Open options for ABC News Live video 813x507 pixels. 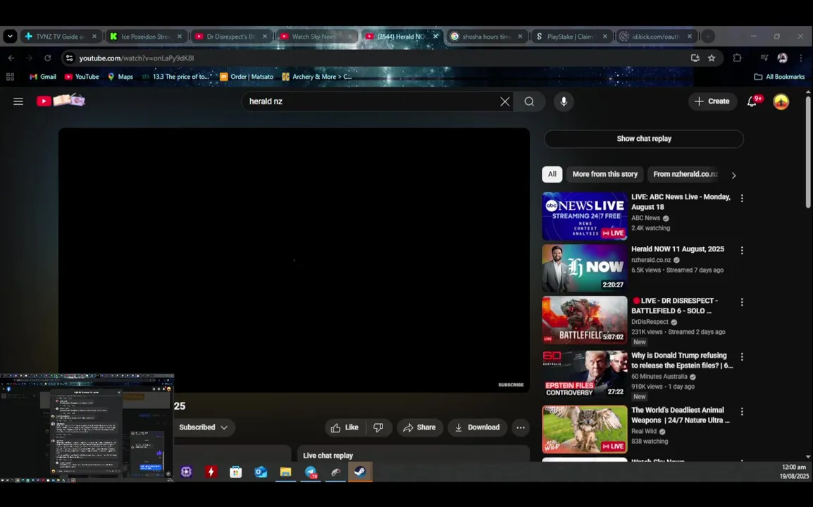click(742, 199)
